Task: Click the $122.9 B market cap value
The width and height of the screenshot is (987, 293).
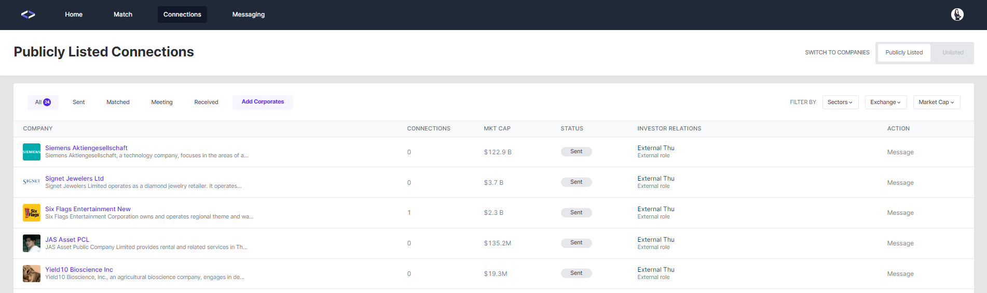Action: (498, 152)
